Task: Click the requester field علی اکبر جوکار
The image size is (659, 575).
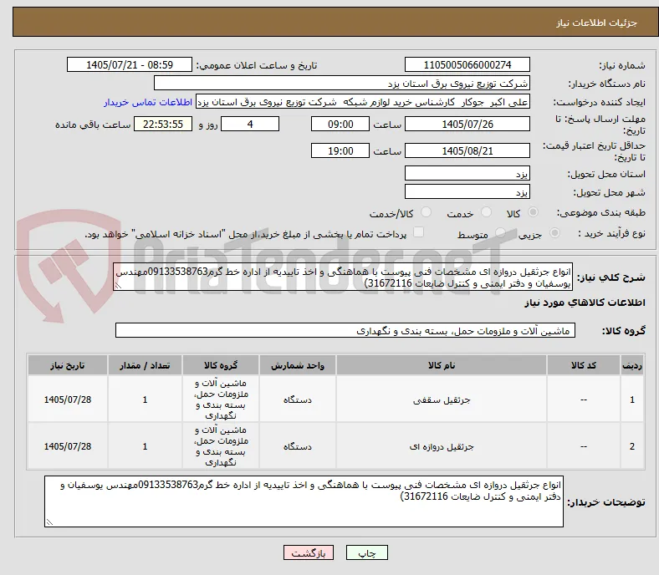Action: point(363,102)
